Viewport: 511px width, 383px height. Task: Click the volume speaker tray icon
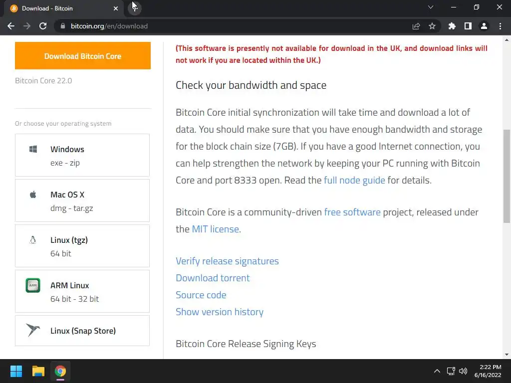(463, 371)
